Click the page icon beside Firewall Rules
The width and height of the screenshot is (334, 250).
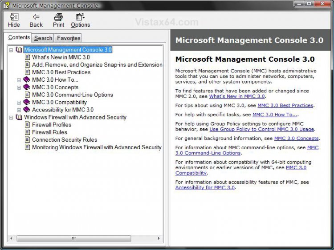pyautogui.click(x=28, y=132)
